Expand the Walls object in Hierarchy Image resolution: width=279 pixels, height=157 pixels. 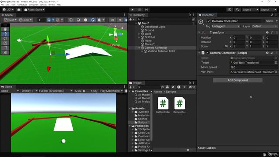139,34
